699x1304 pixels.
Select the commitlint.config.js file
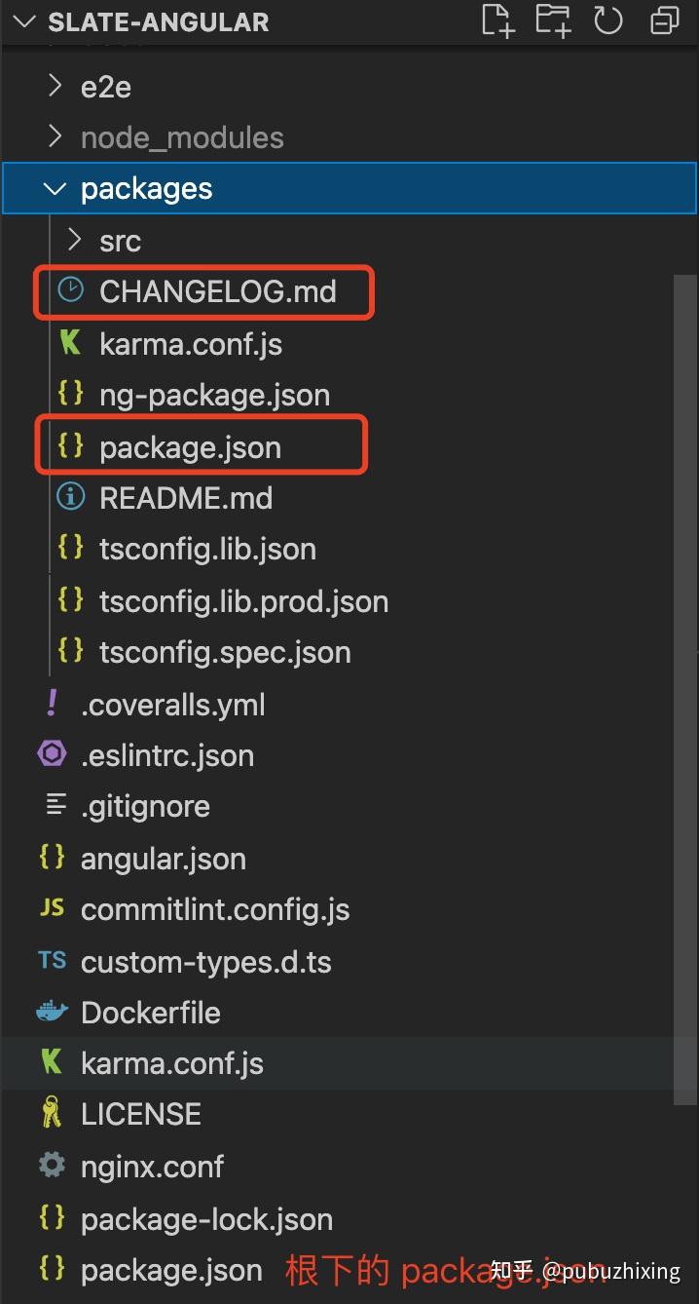[214, 909]
